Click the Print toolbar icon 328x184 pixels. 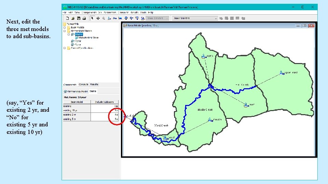point(84,18)
